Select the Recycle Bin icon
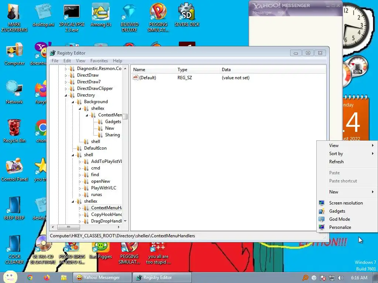 14,131
